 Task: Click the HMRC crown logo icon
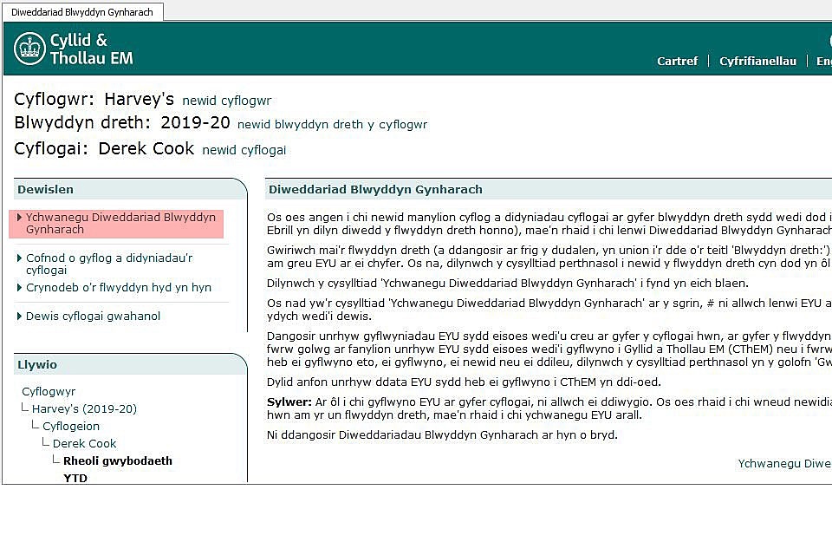[x=29, y=49]
